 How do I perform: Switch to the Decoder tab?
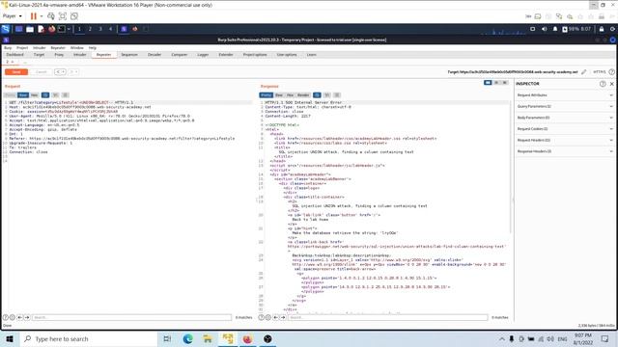(154, 55)
